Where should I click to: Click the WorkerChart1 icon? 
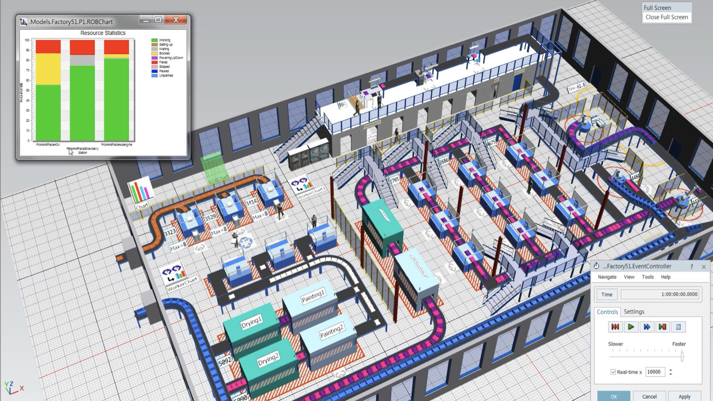tap(302, 185)
